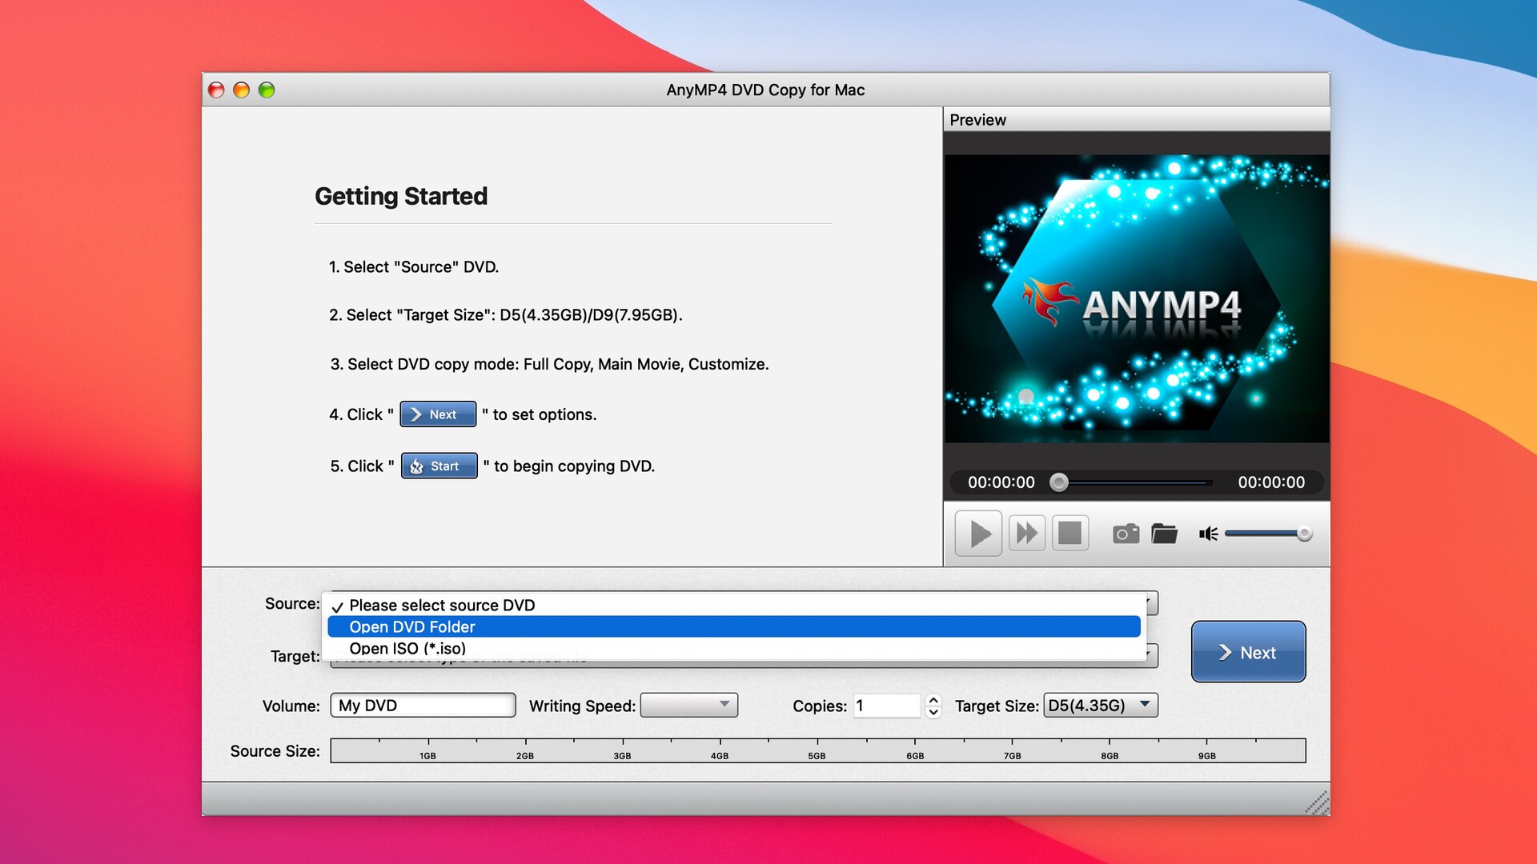This screenshot has width=1537, height=864.
Task: Click the Start sample button in step 5
Action: (x=439, y=466)
